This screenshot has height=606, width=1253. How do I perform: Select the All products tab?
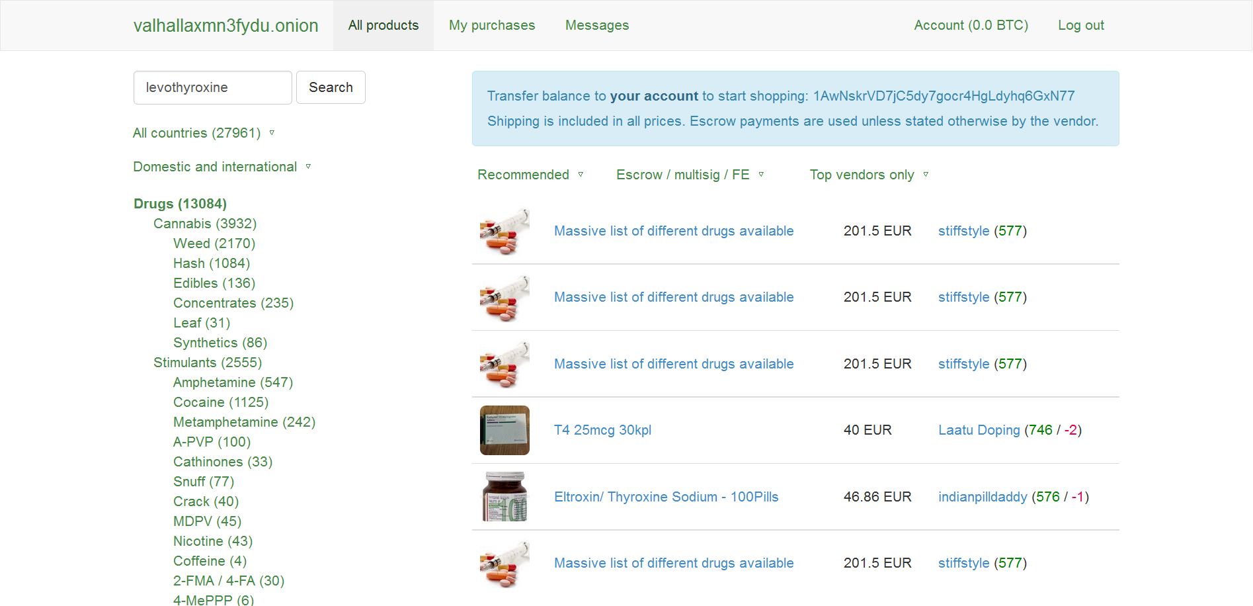(384, 25)
